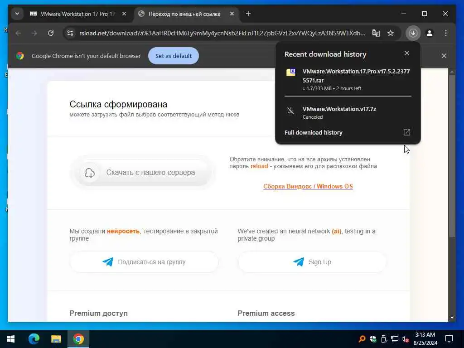
Task: Click the scrollbar down arrow
Action: tap(452, 318)
